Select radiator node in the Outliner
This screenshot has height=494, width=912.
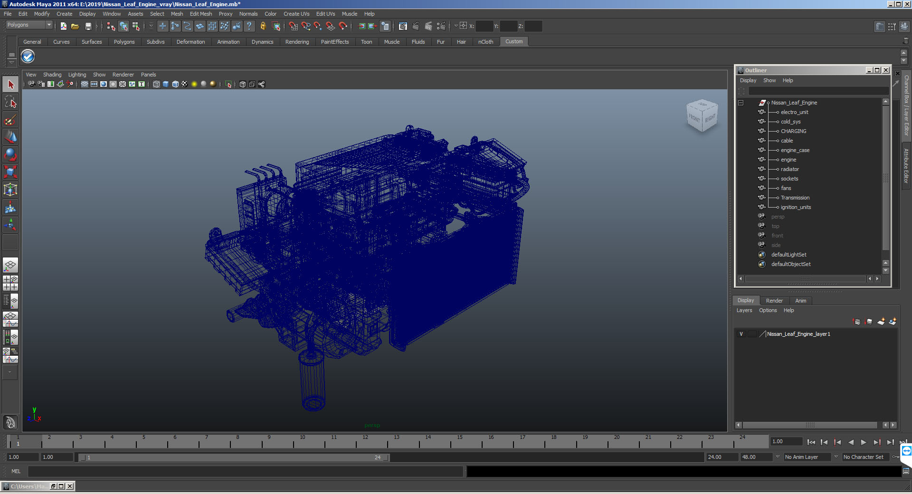point(790,169)
